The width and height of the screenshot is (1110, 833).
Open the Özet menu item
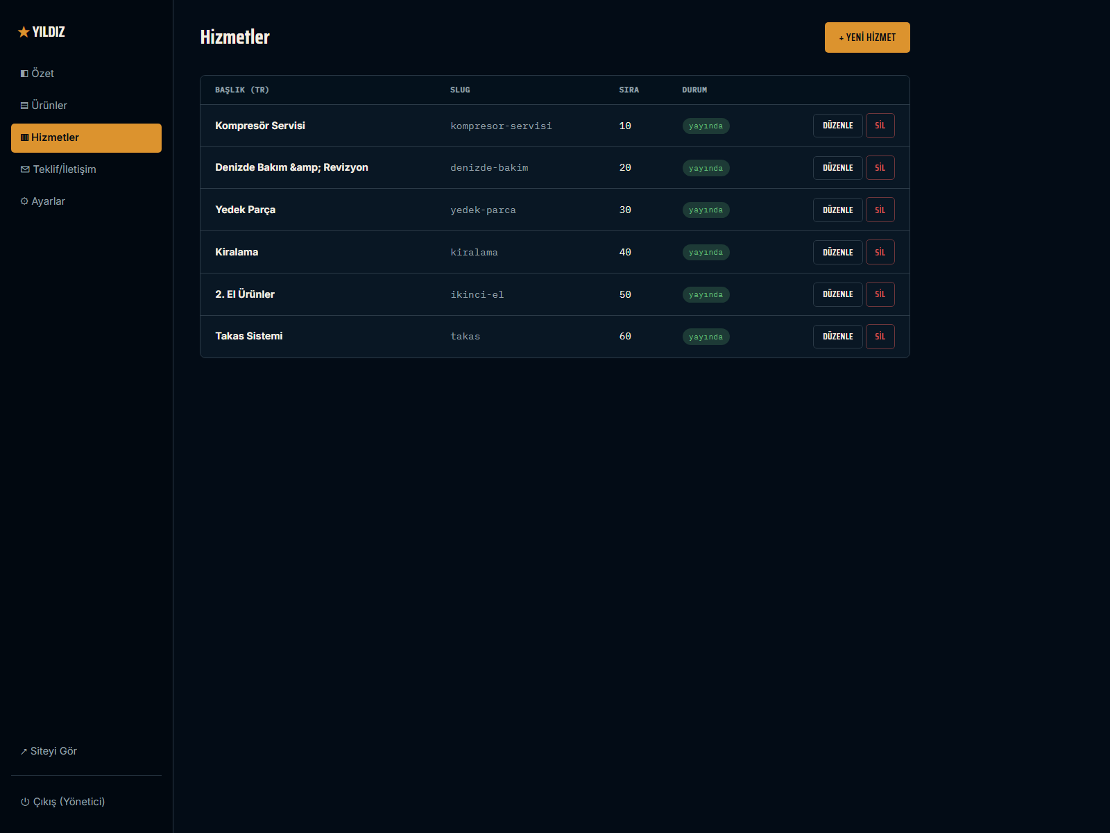(86, 74)
